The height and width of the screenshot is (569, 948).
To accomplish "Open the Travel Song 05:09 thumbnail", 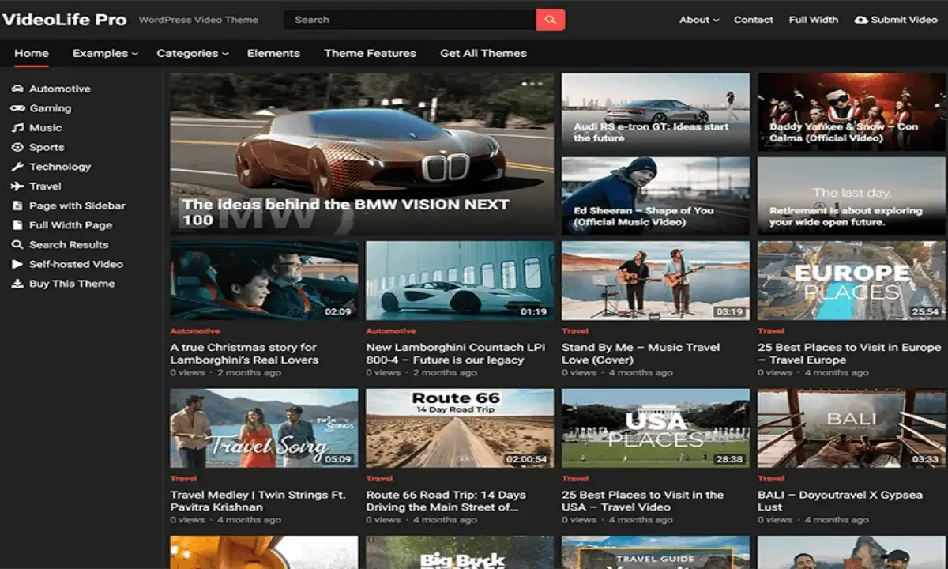I will 264,428.
